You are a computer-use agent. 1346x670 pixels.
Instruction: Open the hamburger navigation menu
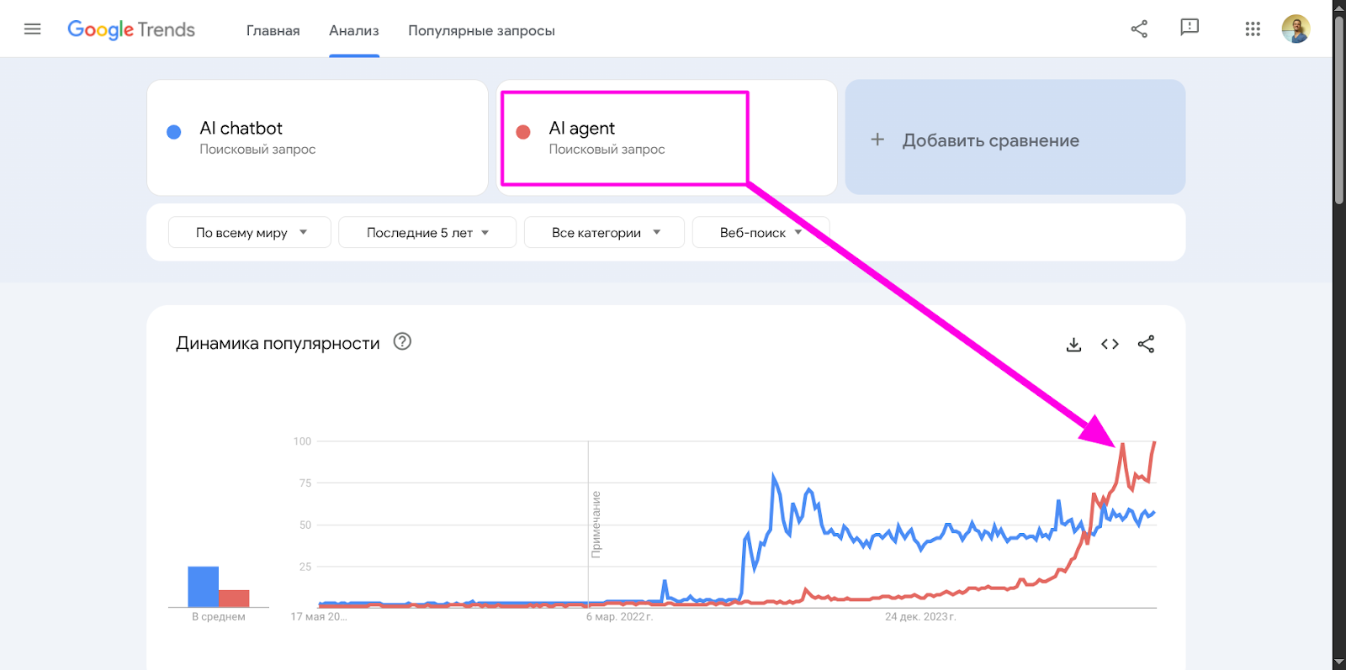[32, 28]
